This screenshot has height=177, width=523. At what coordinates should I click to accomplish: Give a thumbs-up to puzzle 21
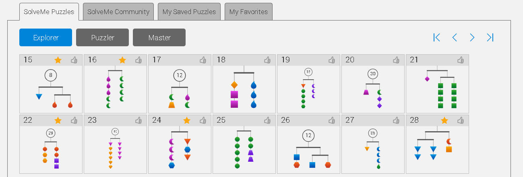click(x=461, y=60)
